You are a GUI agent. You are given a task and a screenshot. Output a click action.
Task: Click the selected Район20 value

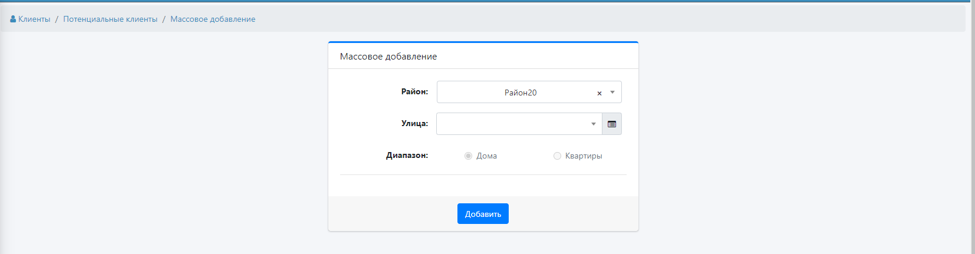(520, 93)
